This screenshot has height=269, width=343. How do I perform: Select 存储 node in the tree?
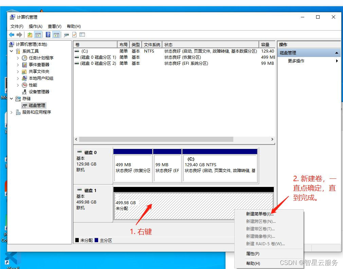tap(26, 99)
